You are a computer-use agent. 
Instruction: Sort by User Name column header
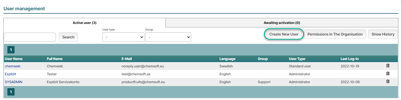(x=13, y=59)
